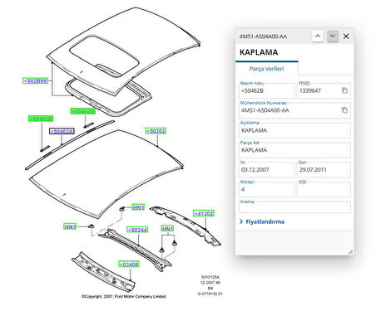Click the empty OSI field

pyautogui.click(x=324, y=189)
